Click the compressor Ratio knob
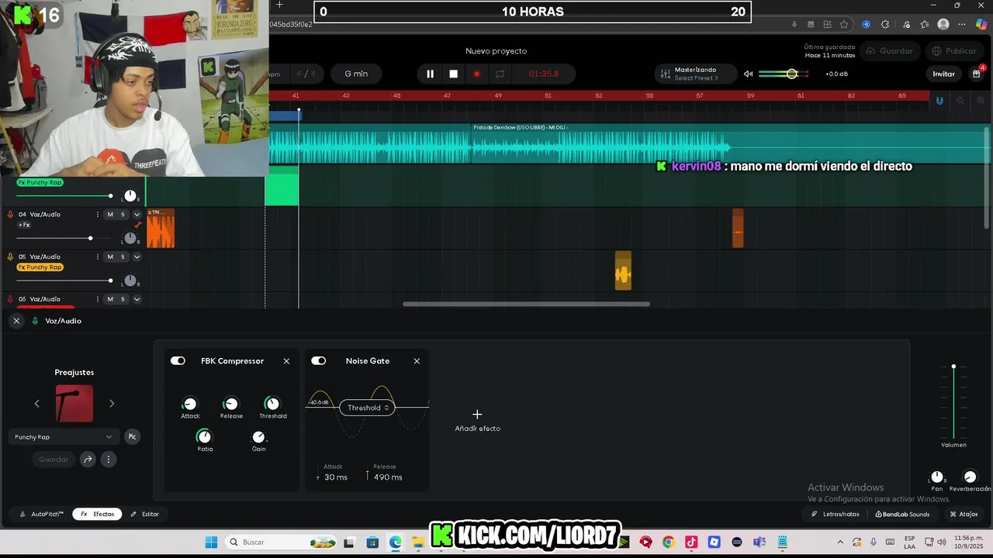Viewport: 993px width, 558px height. tap(204, 437)
